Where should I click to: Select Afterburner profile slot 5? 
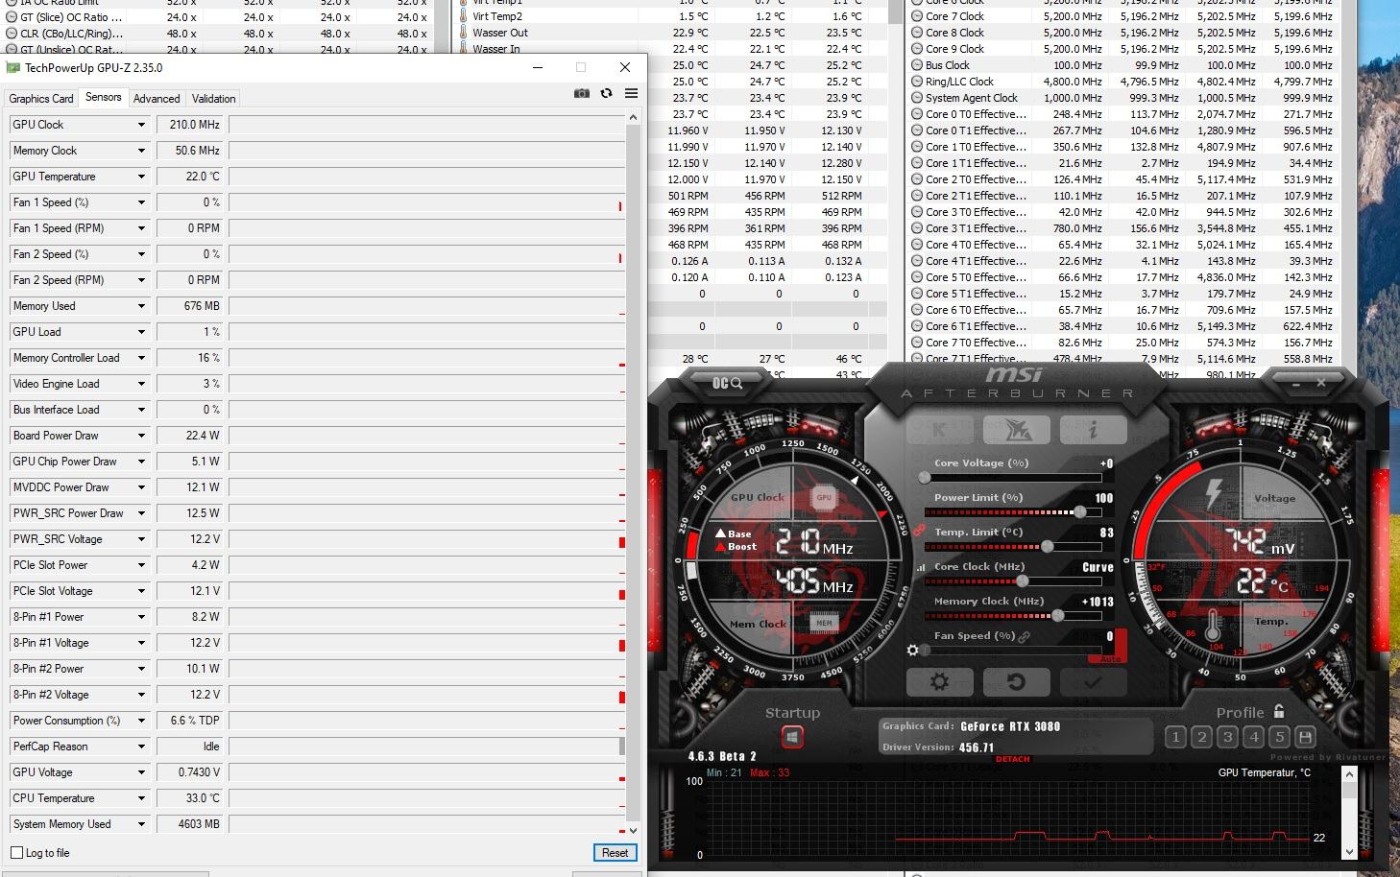[1279, 737]
